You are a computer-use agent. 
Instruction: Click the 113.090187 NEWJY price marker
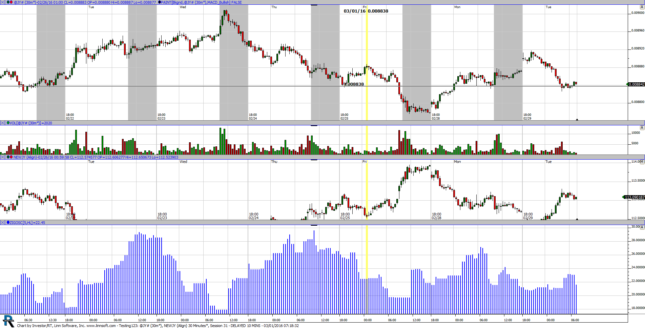pyautogui.click(x=634, y=197)
